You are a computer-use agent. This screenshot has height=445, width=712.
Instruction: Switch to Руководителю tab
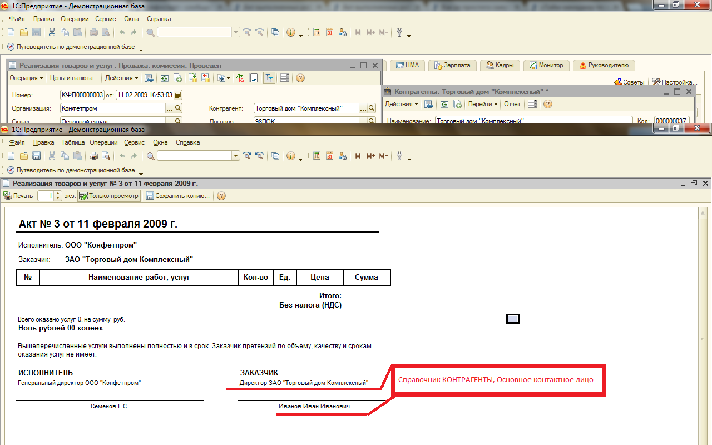(604, 65)
